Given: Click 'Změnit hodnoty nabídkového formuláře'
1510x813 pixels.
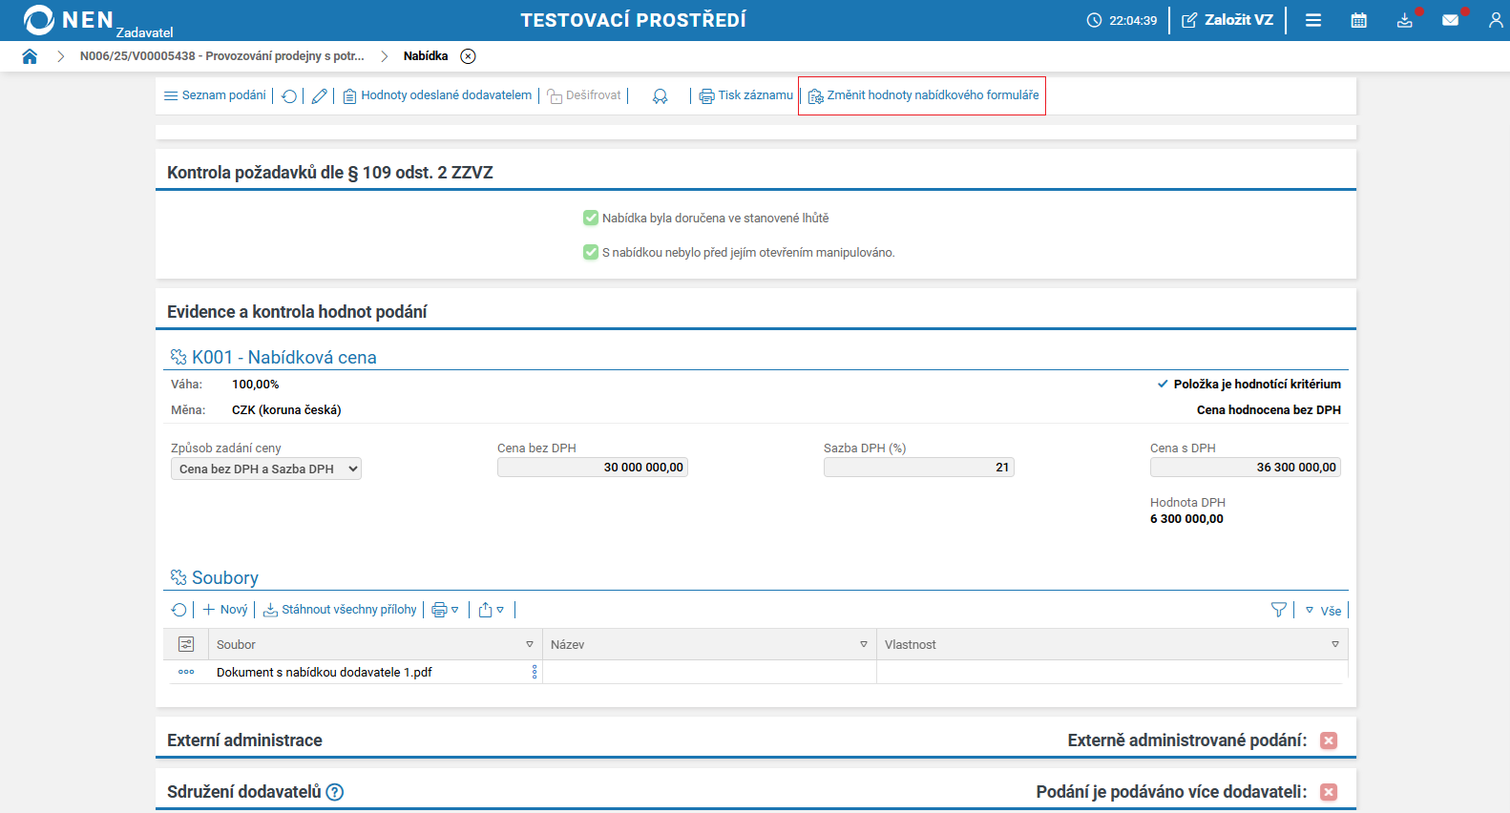Looking at the screenshot, I should click(x=923, y=95).
